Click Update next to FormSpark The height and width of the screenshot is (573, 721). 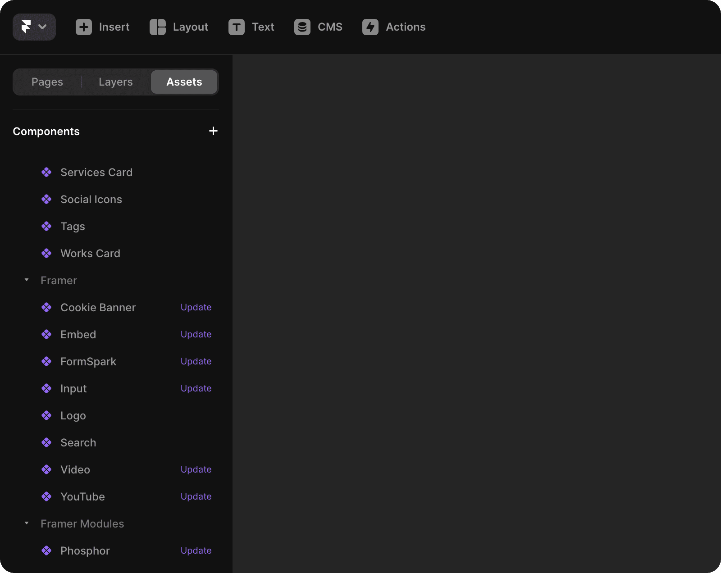196,361
